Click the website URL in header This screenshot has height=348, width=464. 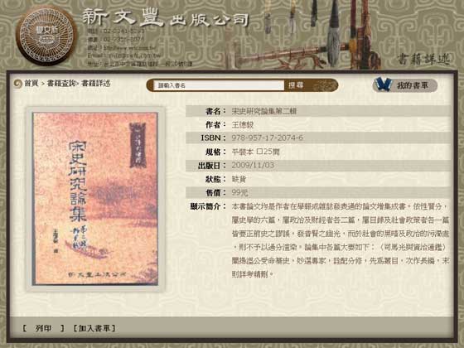[x=122, y=47]
